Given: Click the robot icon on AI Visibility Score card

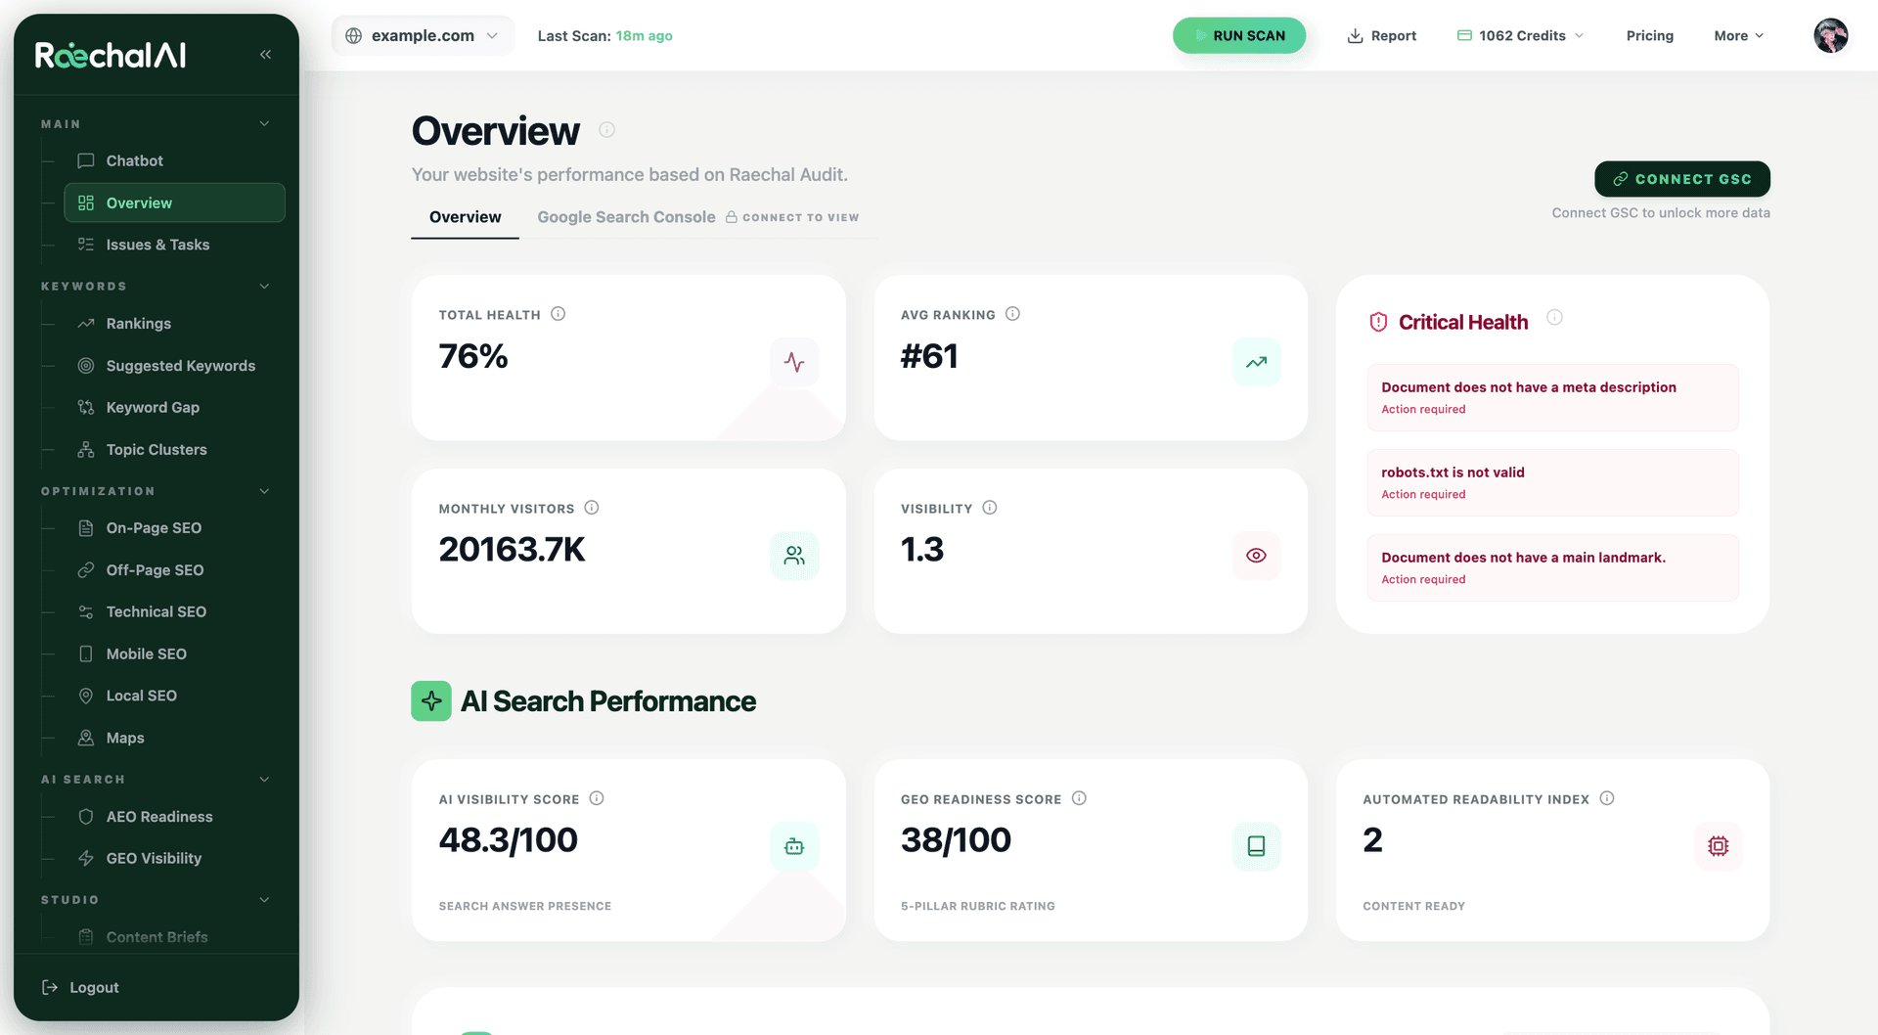Looking at the screenshot, I should tap(794, 846).
